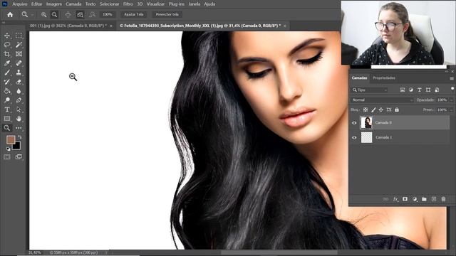Select the Frame tool
Viewport: 456px width, 256px height.
19,54
